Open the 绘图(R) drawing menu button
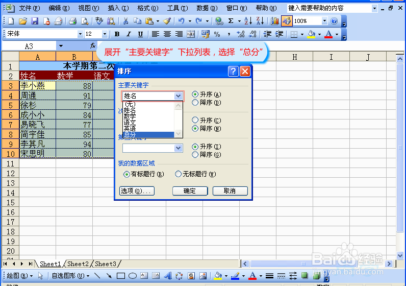 click(x=20, y=276)
